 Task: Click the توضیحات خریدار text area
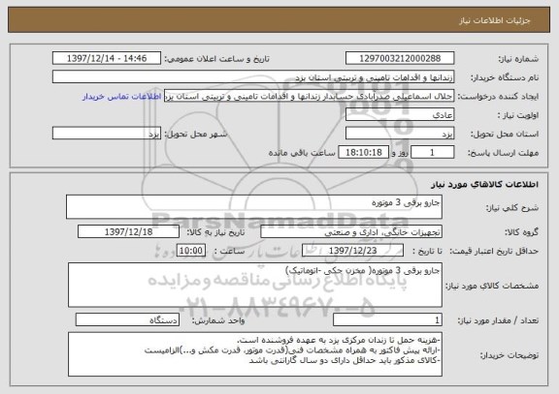tap(255, 354)
